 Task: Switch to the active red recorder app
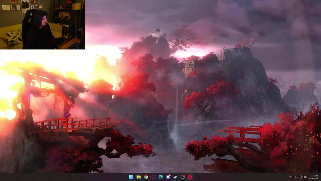190,177
